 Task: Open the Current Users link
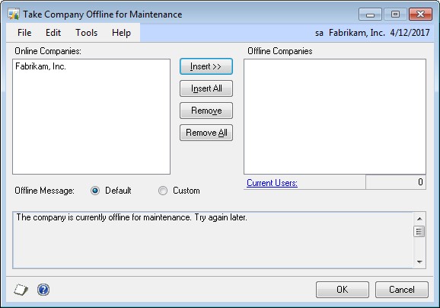tap(272, 183)
